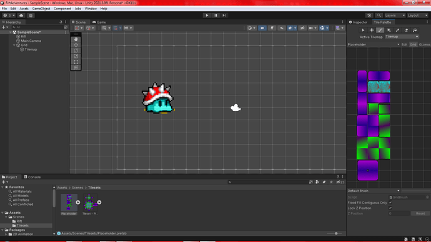Activate the Tile Palette Paintbrush tool
This screenshot has width=431, height=242.
point(380,30)
